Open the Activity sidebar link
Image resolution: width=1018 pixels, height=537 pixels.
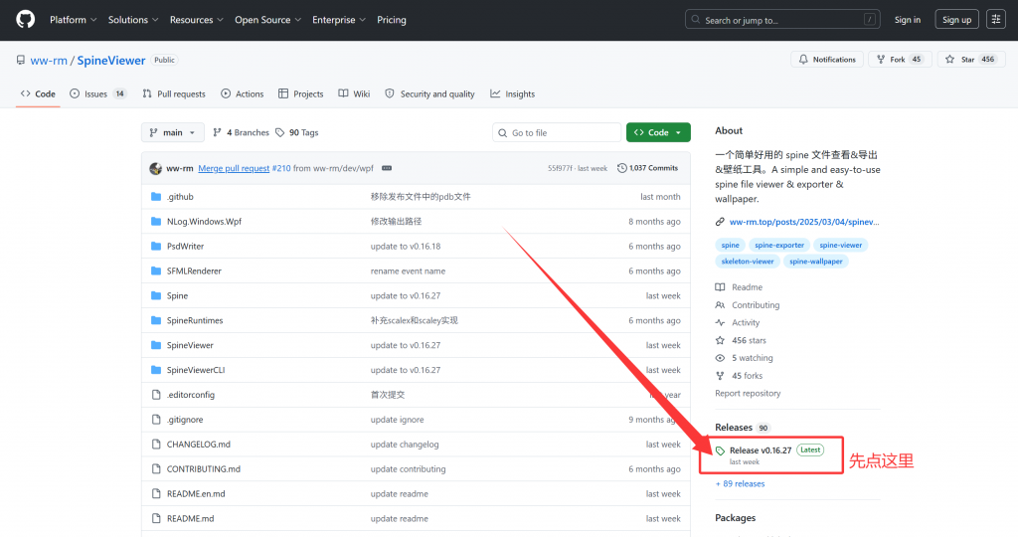click(738, 322)
